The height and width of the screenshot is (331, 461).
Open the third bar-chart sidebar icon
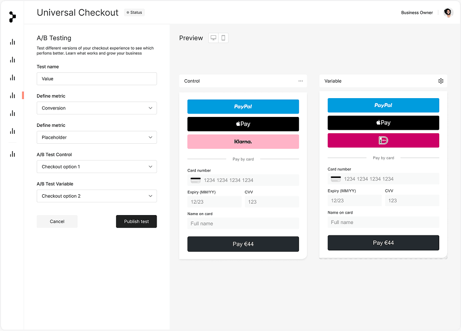(12, 78)
